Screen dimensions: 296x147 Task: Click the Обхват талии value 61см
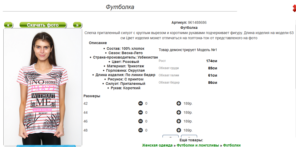click(x=213, y=75)
